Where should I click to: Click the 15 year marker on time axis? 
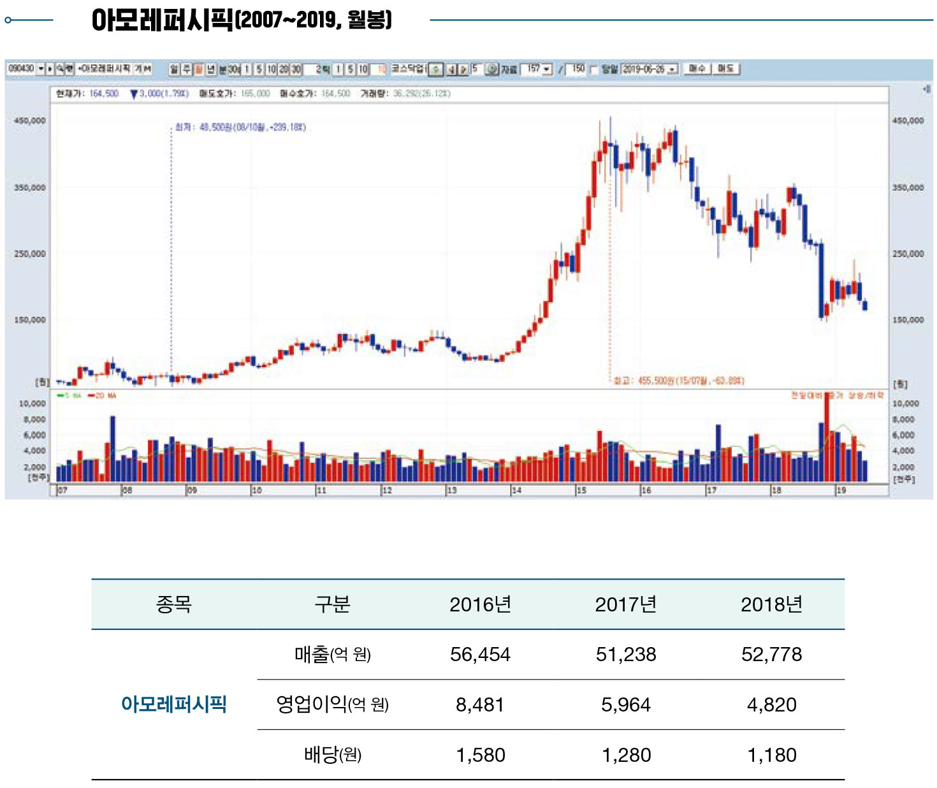tap(581, 490)
